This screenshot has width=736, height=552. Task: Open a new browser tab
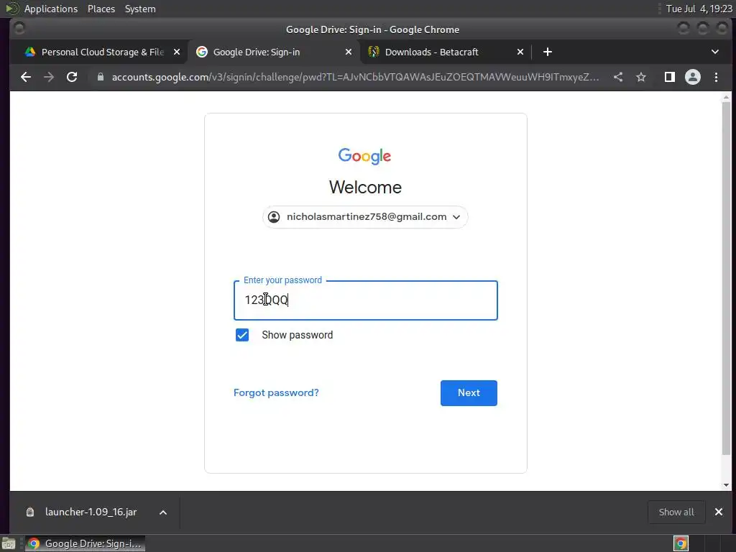pos(547,52)
